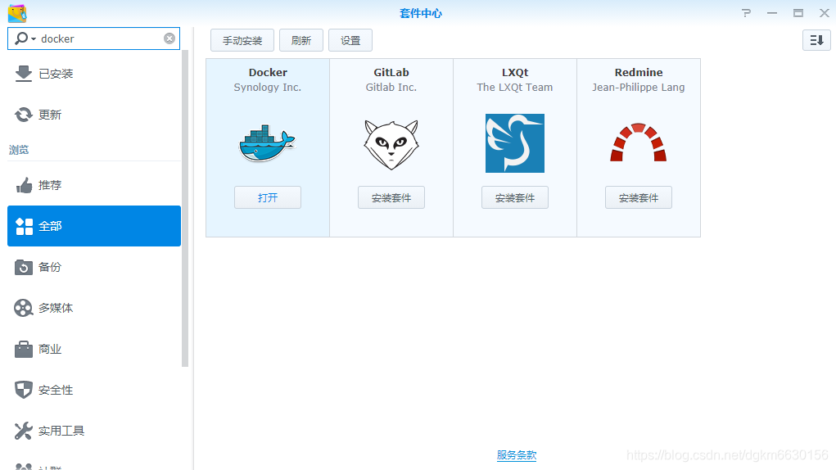Open the 服务条款 terms of service link
The width and height of the screenshot is (836, 470).
click(517, 455)
